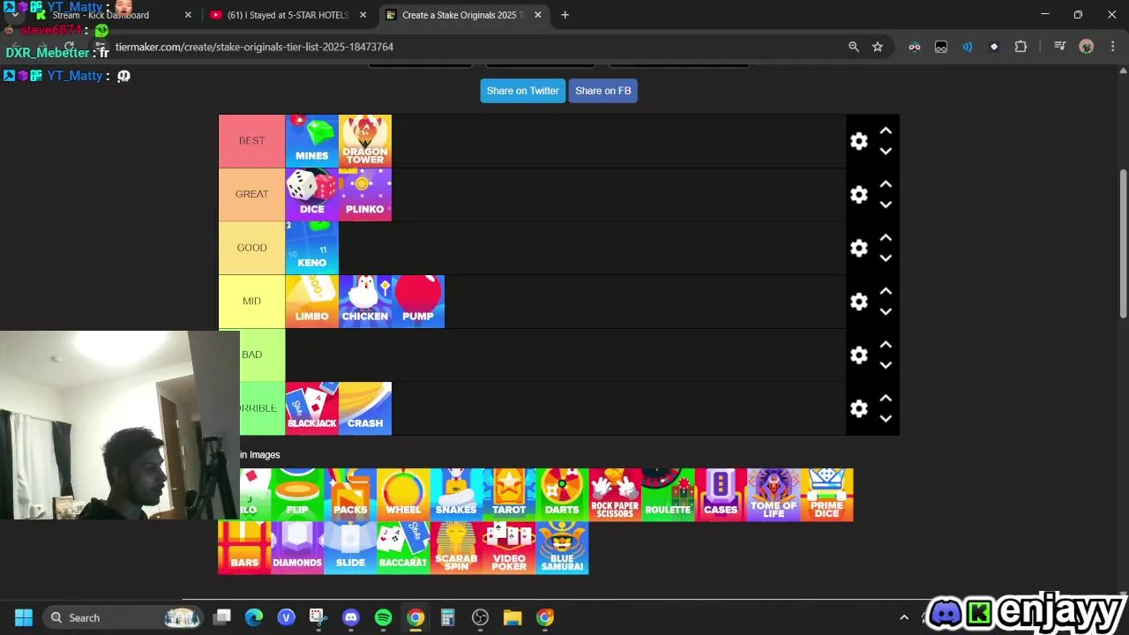Select the Plinko game tile
Image resolution: width=1129 pixels, height=635 pixels.
[365, 195]
